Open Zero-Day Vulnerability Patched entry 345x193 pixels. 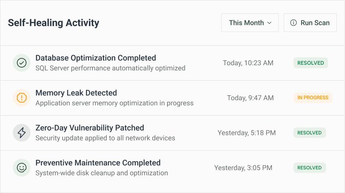[x=172, y=133]
